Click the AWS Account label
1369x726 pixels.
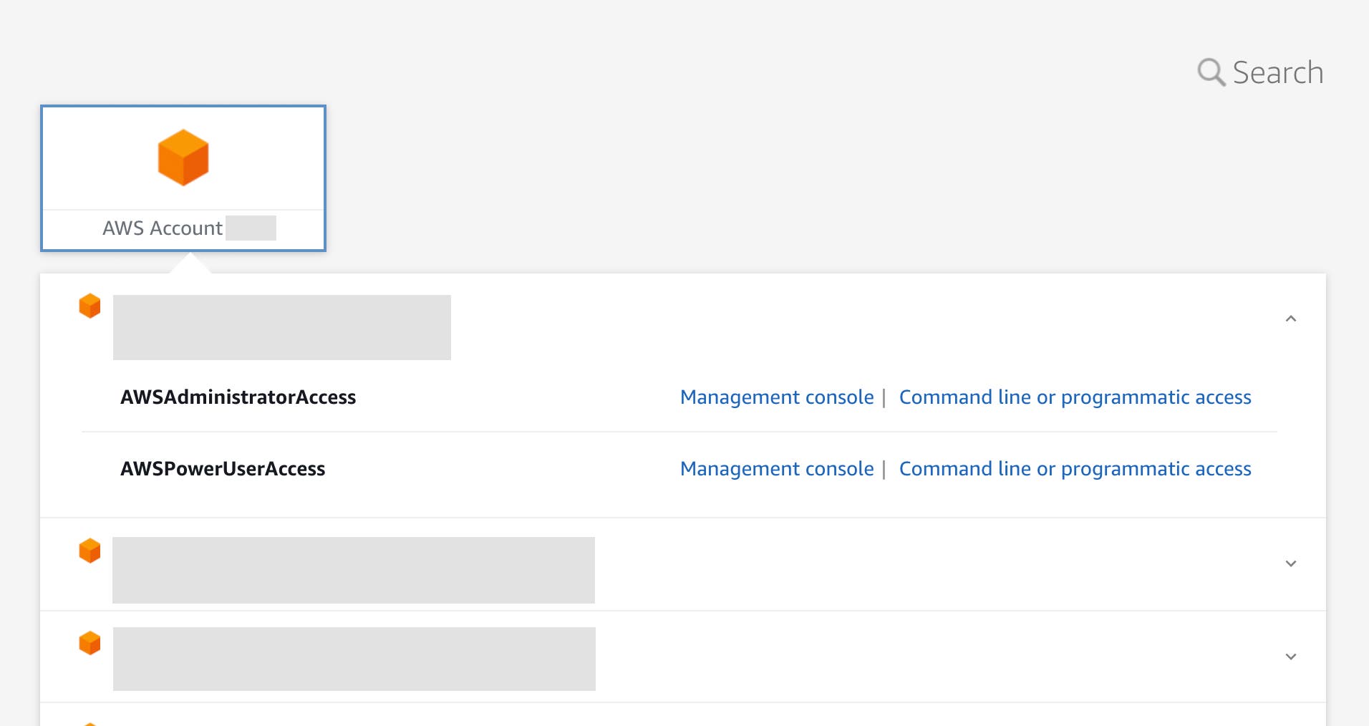163,228
